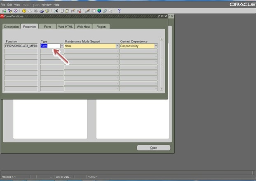Delete record with the red X icon
Image resolution: width=256 pixels, height=181 pixels.
coord(79,11)
